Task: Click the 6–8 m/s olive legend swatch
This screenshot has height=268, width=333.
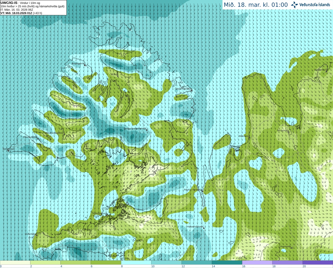Action: pos(106,263)
